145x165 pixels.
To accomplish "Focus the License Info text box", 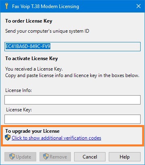I will click(x=72, y=100).
